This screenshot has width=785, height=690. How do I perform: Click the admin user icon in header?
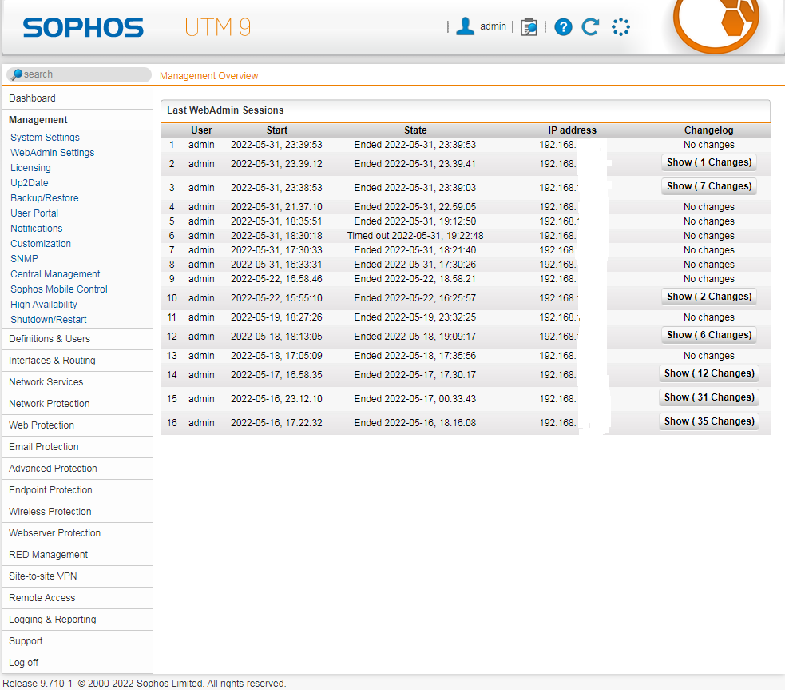click(465, 26)
